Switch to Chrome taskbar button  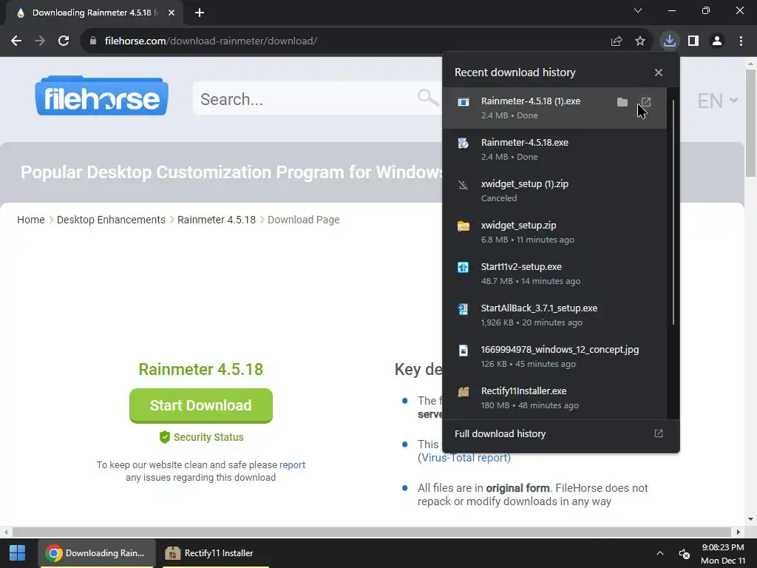97,553
